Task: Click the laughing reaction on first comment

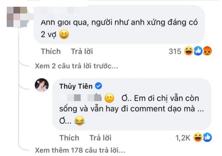Action: [189, 52]
